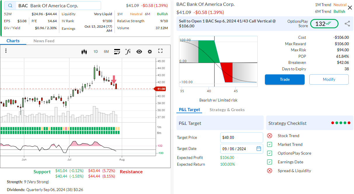Viewport: 354px width, 194px height.
Task: Click the Max Reward value $106.00
Action: click(342, 44)
